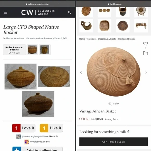Viewport: 151px width, 151px height.
Task: Toggle the yellow Like it button
Action: 51,128
